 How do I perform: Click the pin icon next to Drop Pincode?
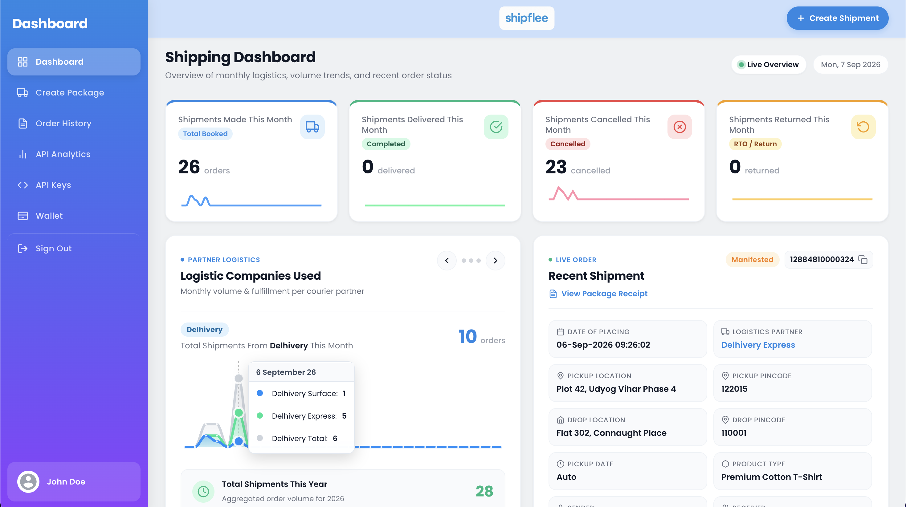725,420
